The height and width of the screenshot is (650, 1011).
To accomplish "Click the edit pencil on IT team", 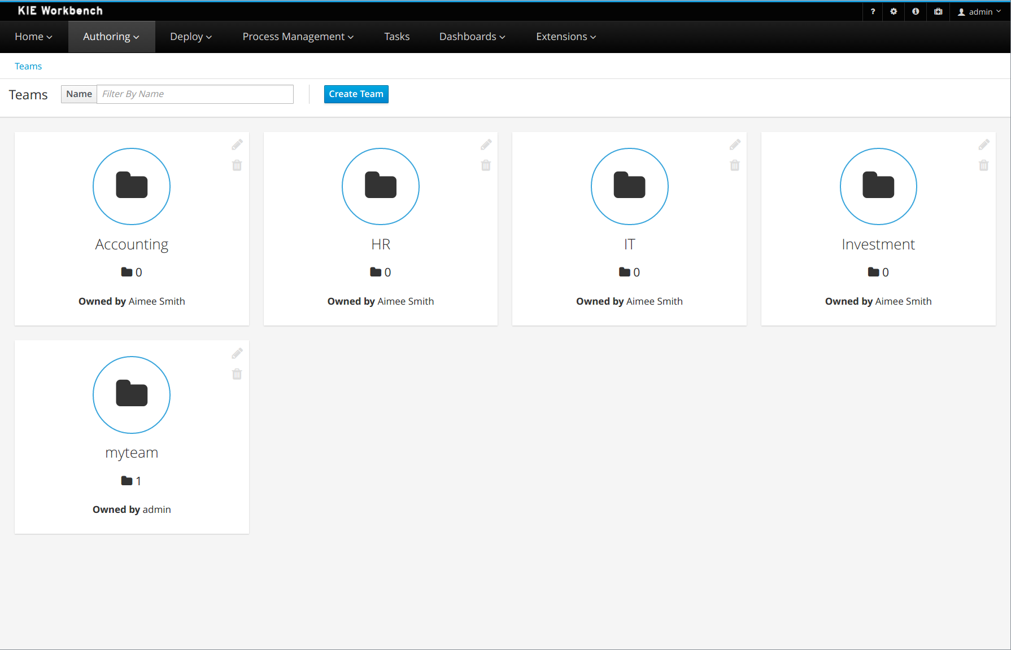I will 735,145.
